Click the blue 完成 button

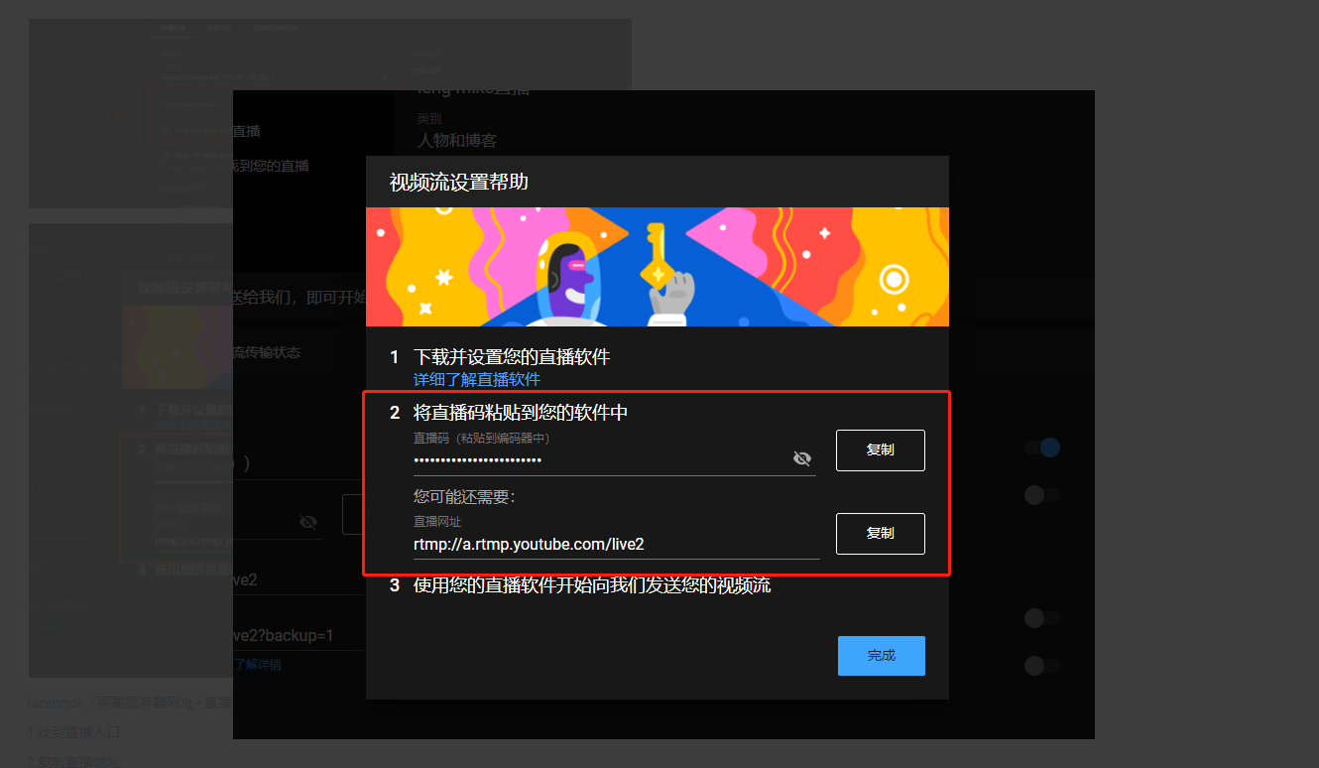(x=882, y=656)
